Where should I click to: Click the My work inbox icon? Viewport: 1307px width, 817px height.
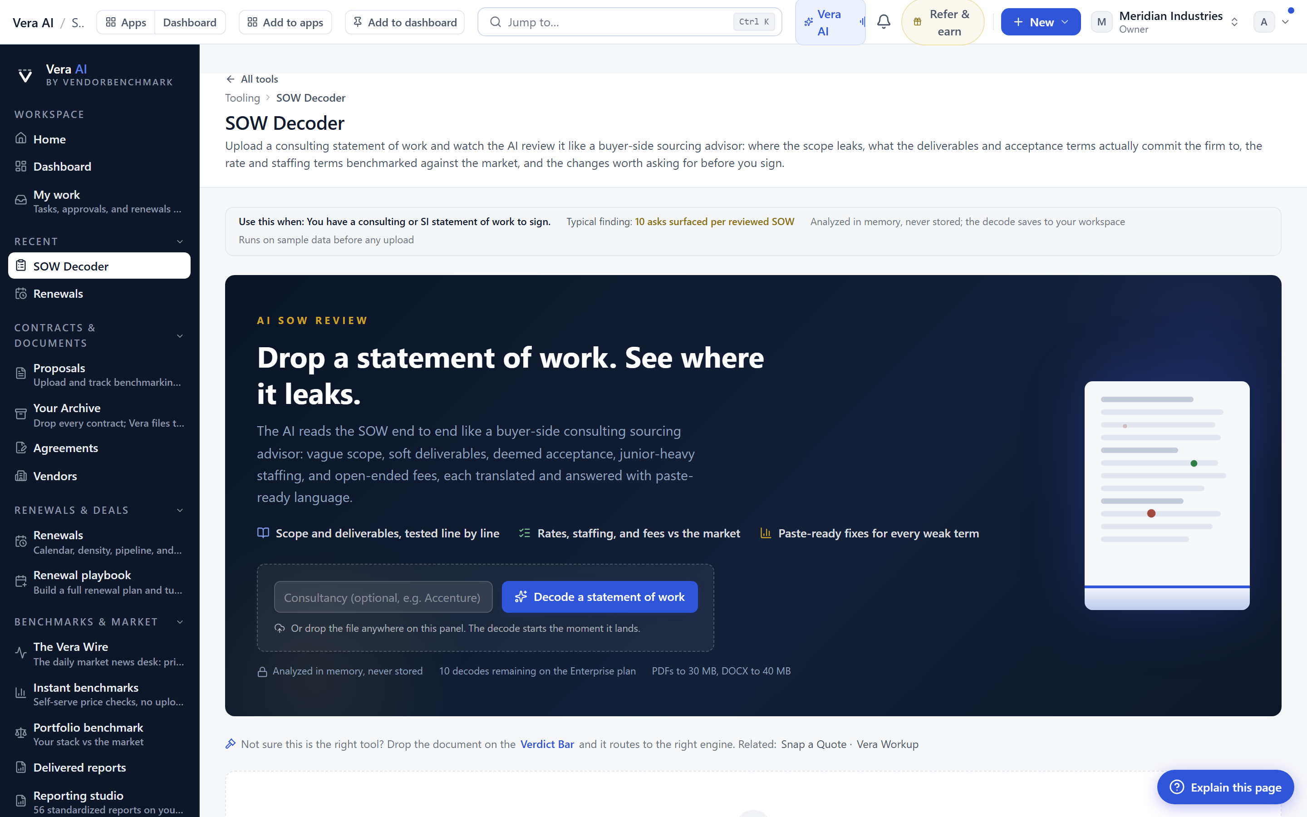[20, 200]
